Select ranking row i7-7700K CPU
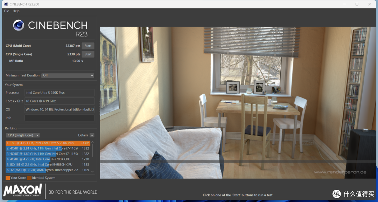The image size is (378, 202). [48, 159]
